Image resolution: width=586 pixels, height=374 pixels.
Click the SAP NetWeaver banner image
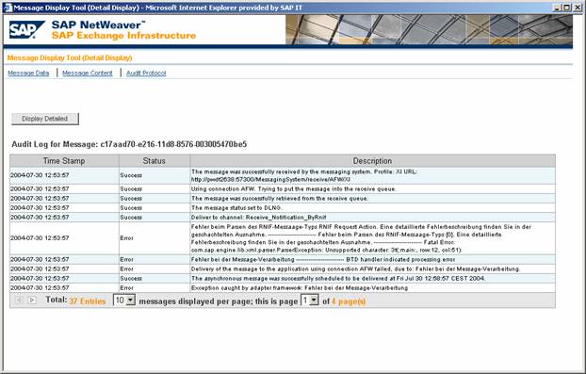(429, 30)
